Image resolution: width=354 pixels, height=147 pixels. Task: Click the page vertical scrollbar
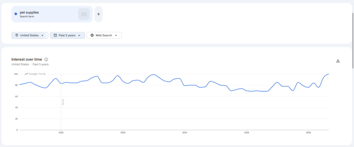pos(353,41)
